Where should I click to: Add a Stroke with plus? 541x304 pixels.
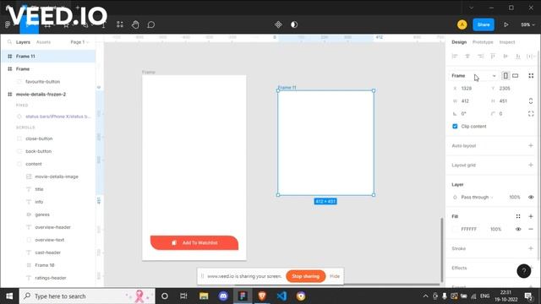coord(531,248)
